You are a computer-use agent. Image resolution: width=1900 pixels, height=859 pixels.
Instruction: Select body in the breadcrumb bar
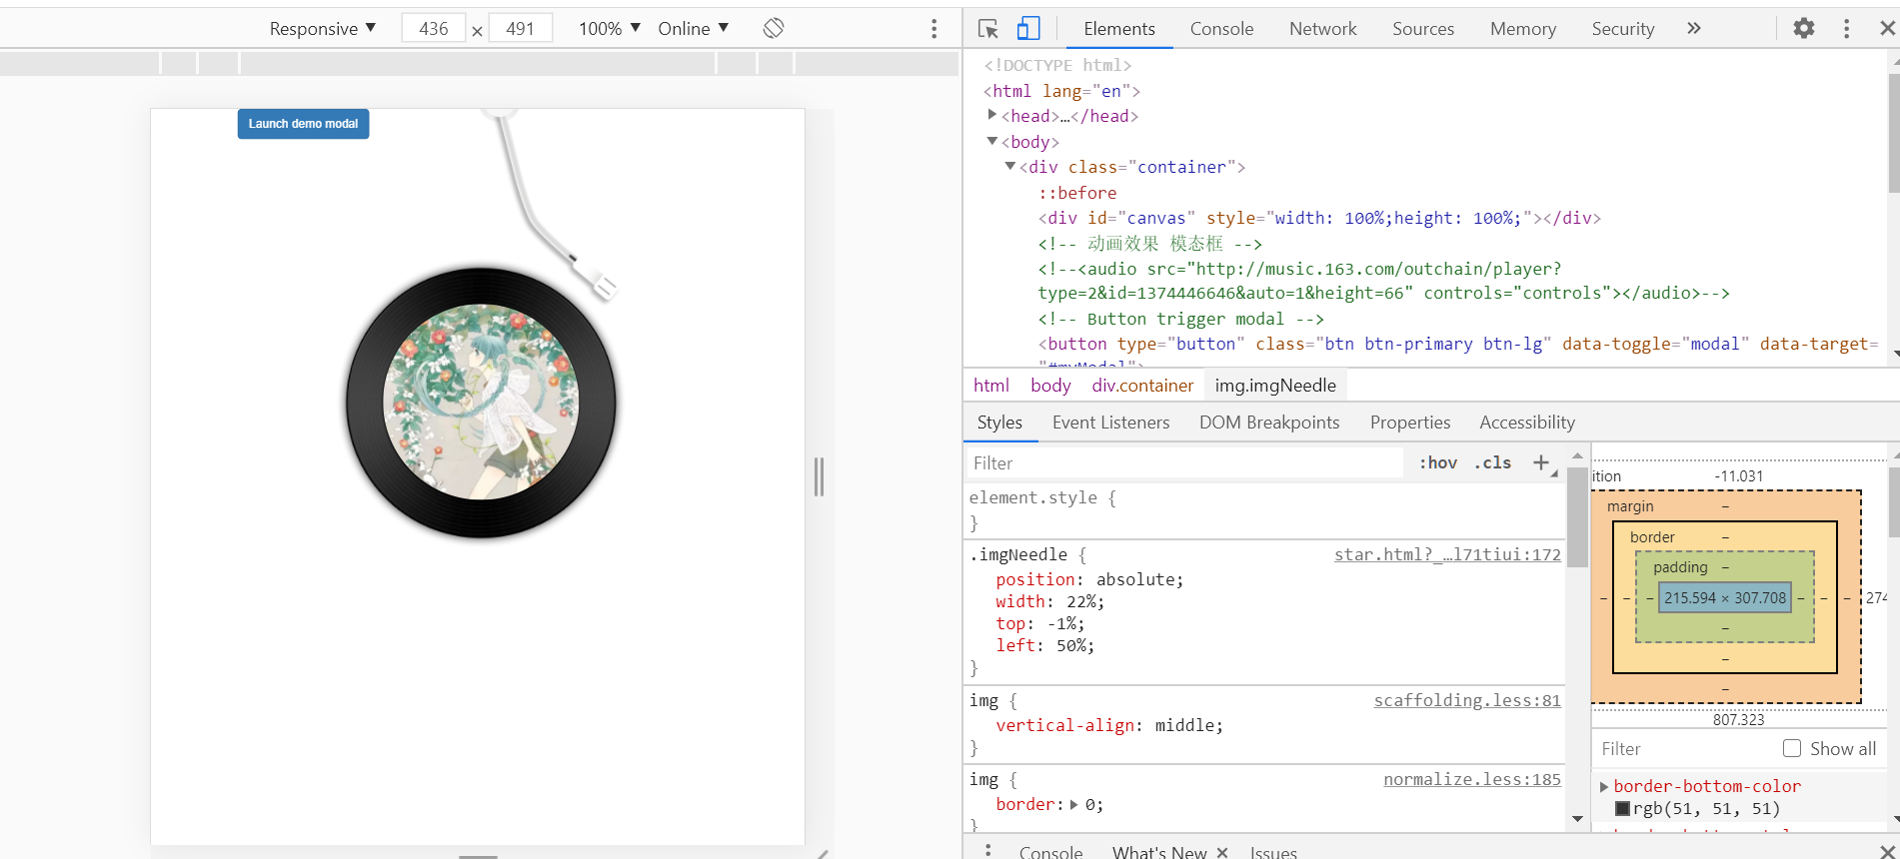click(1050, 386)
